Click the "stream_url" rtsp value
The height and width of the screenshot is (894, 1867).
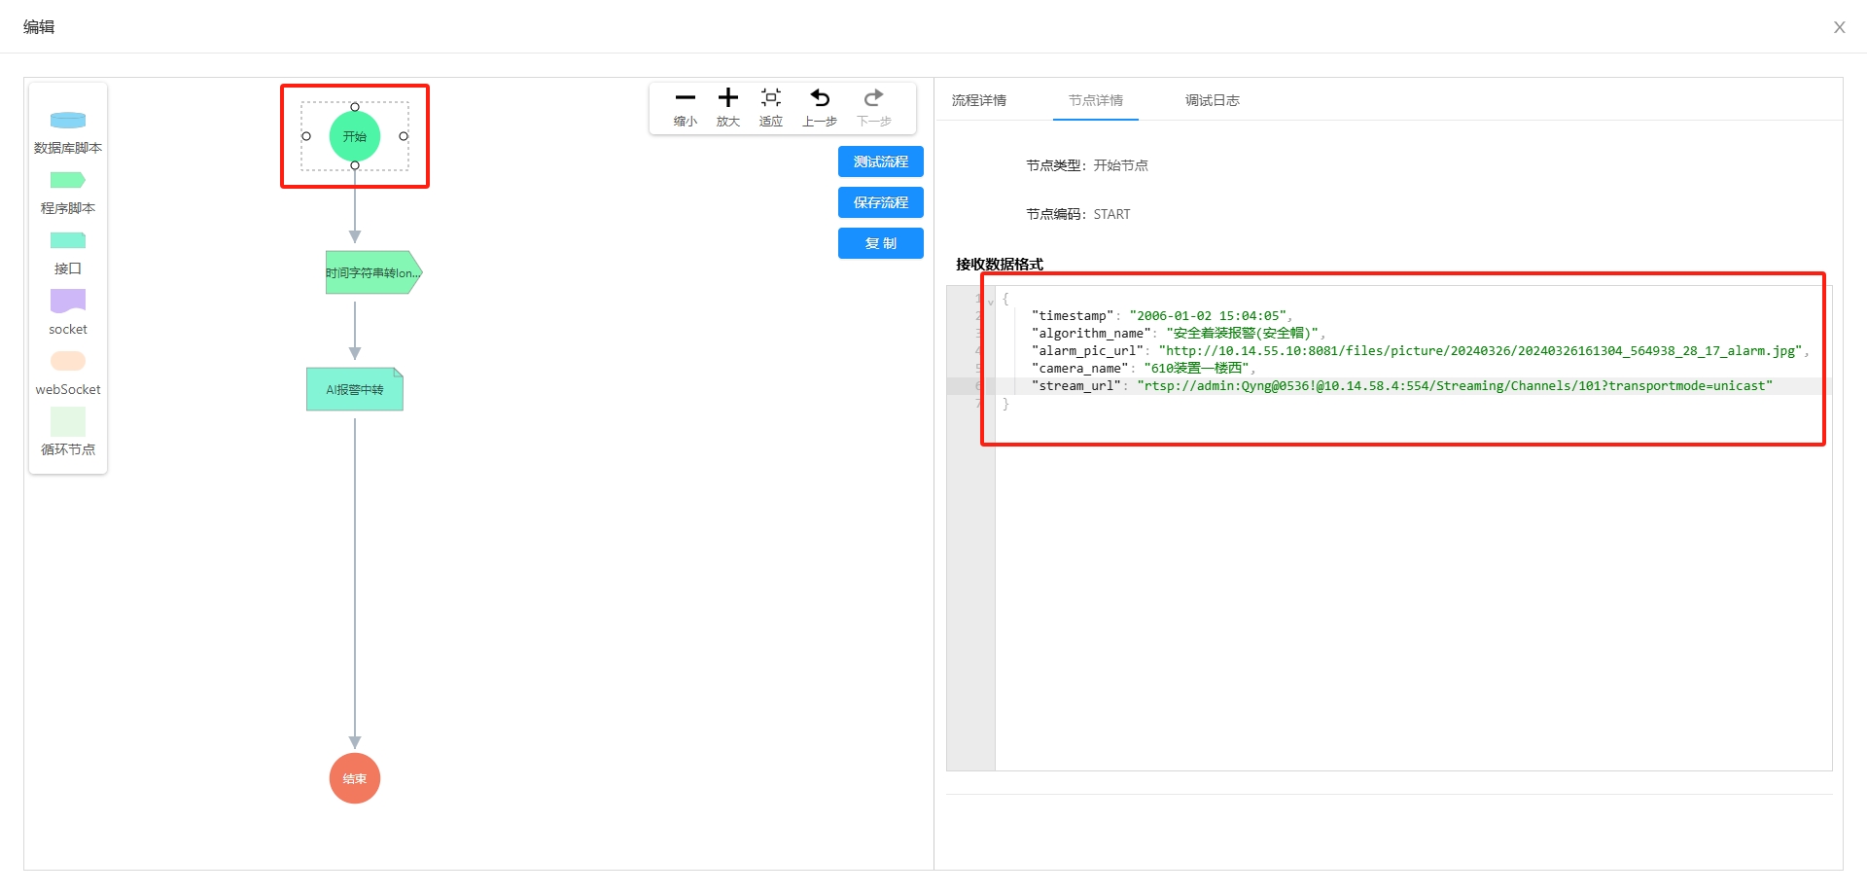[x=1455, y=386]
